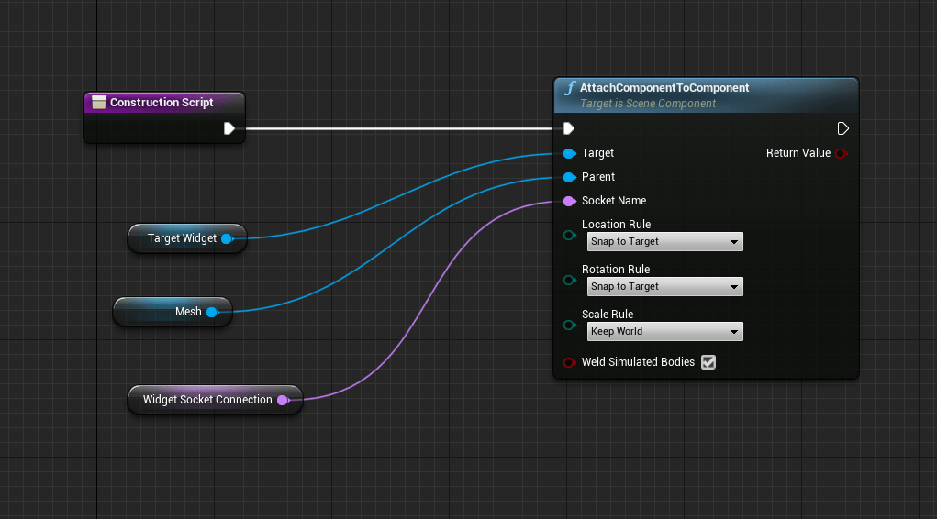937x519 pixels.
Task: Click the blue Target input pin
Action: tap(569, 153)
